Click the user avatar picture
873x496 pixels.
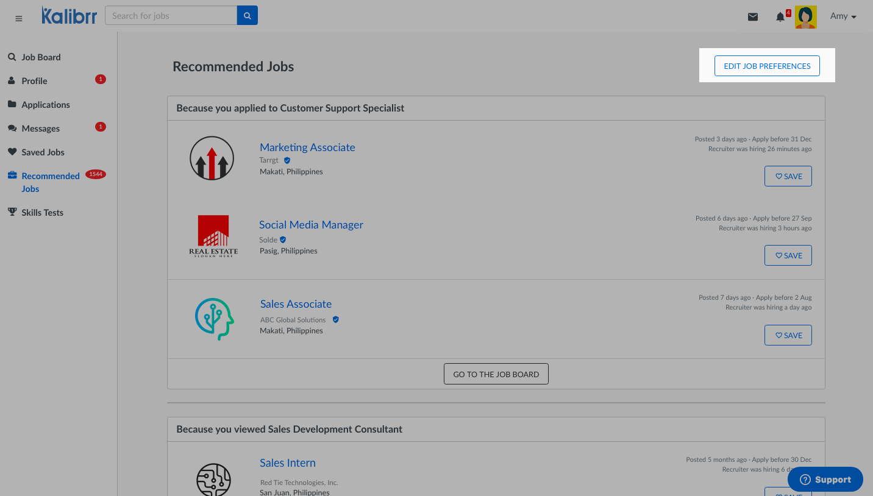(805, 17)
